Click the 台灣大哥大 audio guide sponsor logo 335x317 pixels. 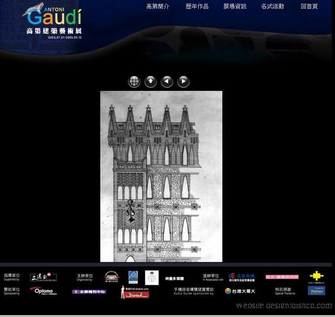(x=240, y=291)
